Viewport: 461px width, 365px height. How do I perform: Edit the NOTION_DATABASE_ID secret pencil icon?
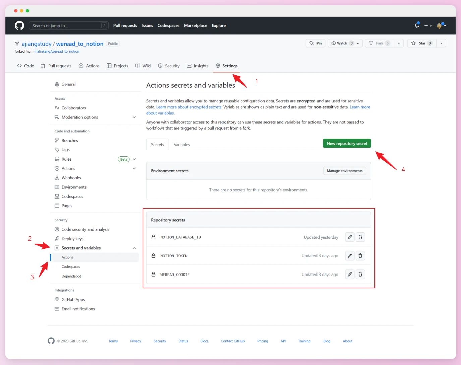pyautogui.click(x=350, y=237)
